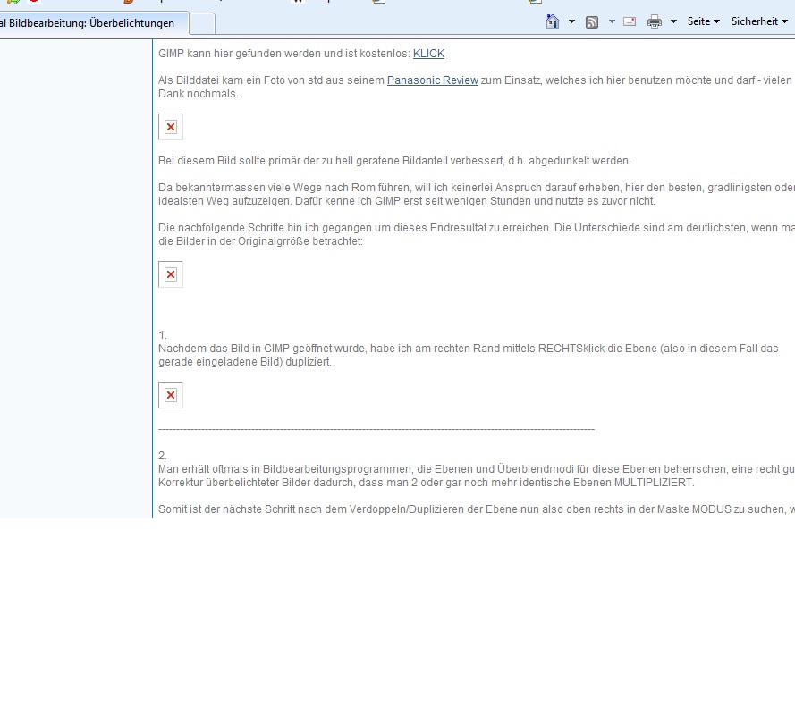Image resolution: width=795 pixels, height=715 pixels.
Task: Follow the KLICK link for GIMP
Action: click(x=428, y=54)
